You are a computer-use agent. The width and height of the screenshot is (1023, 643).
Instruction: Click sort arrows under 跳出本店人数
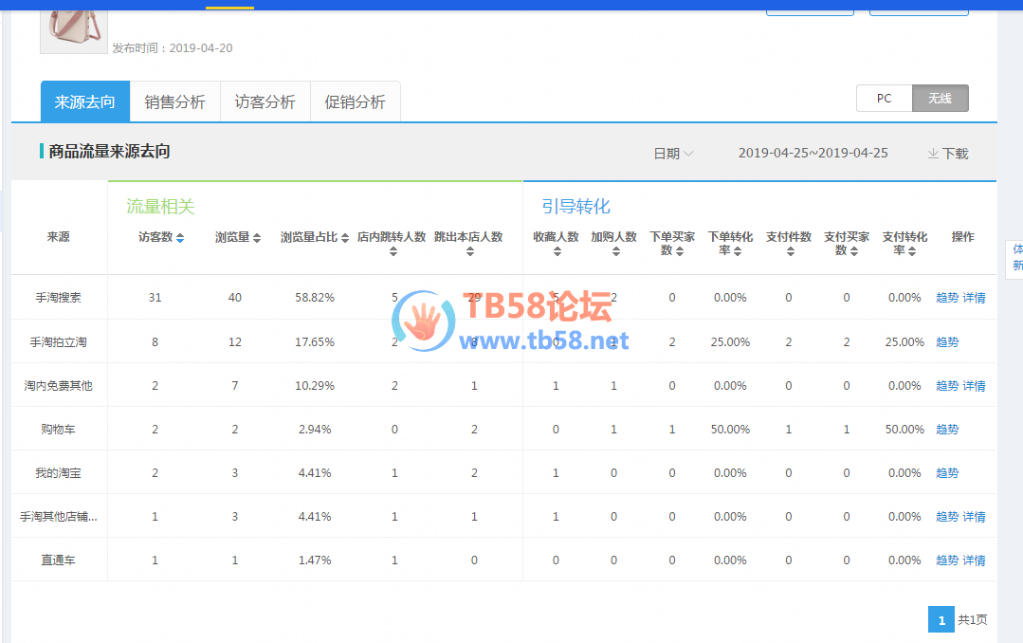pos(468,251)
